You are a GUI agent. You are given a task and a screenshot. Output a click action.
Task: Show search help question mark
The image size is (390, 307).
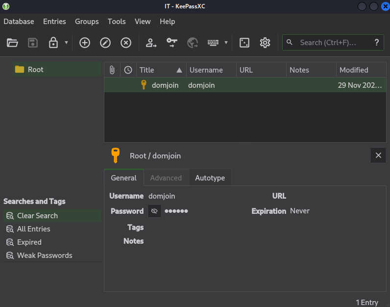pyautogui.click(x=377, y=43)
